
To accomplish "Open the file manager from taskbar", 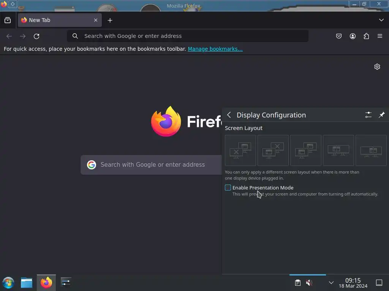I will click(x=27, y=283).
